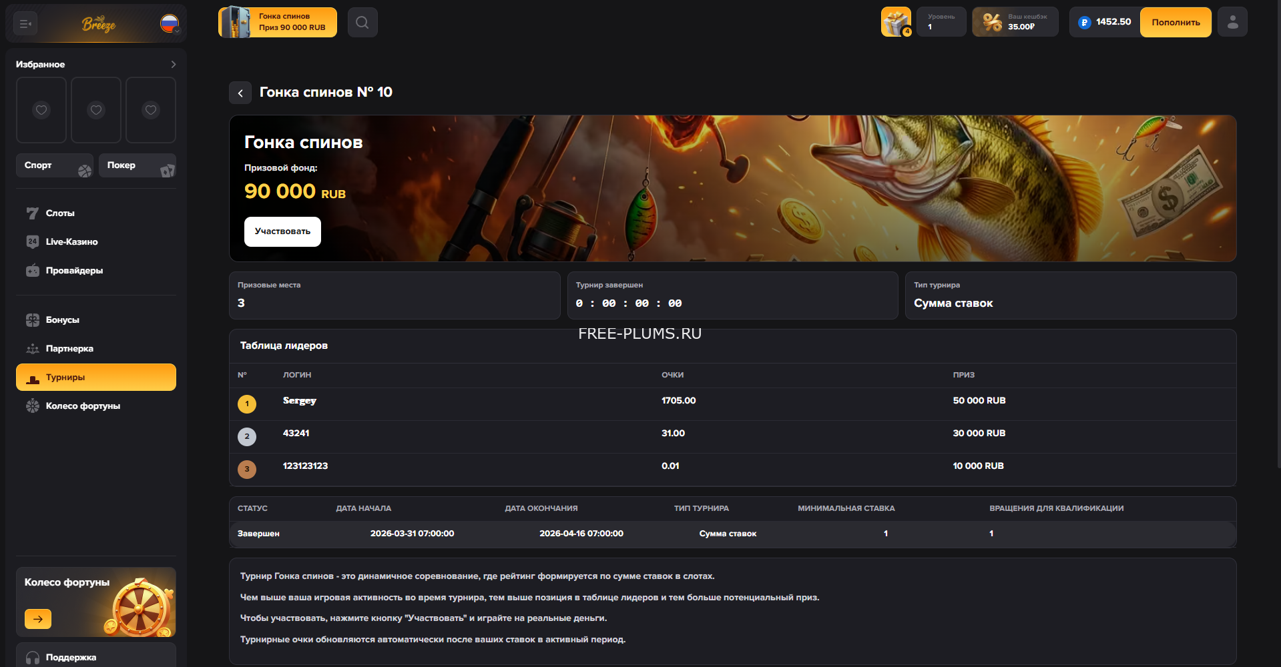Click the second favorite heart slot

coord(96,110)
